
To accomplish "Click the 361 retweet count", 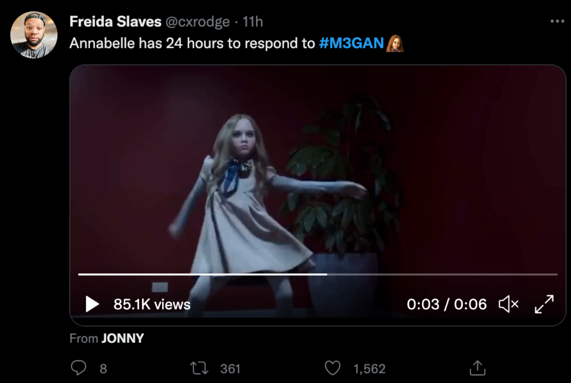I will [x=230, y=369].
